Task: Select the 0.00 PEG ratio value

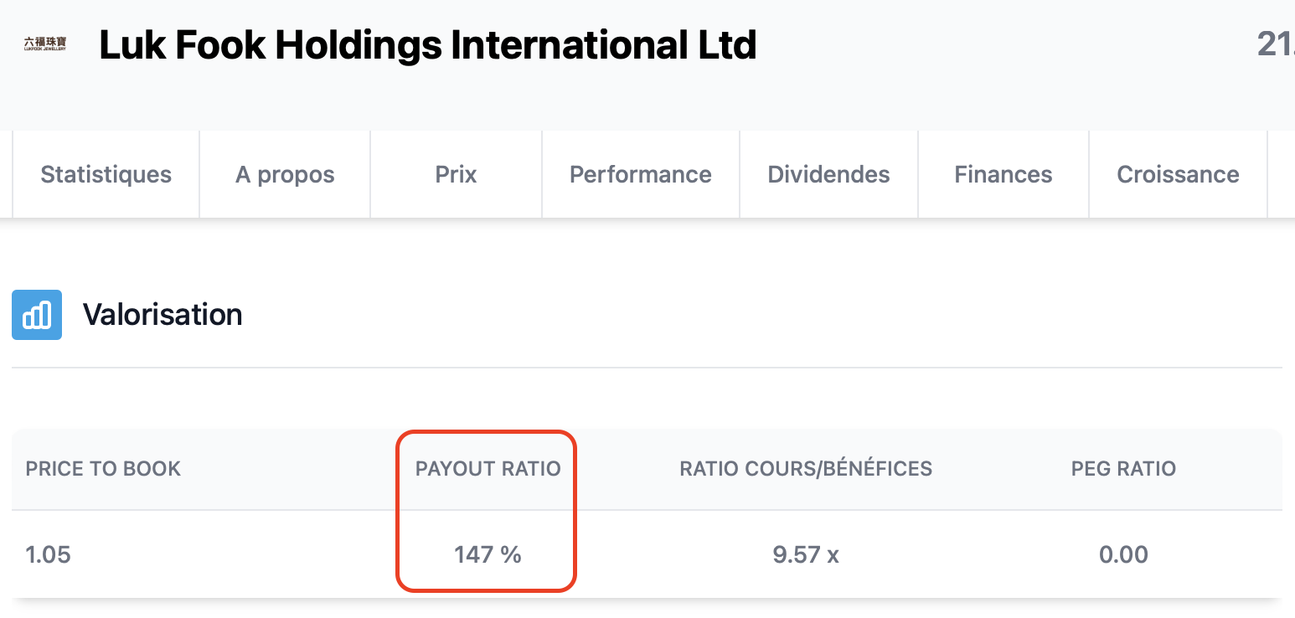Action: [1123, 554]
